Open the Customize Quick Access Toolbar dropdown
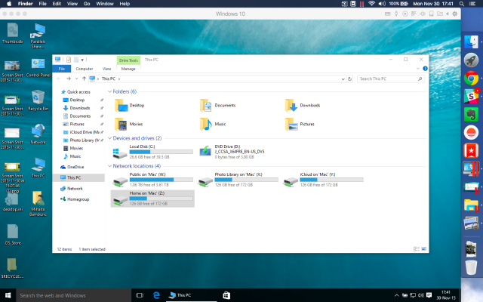This screenshot has height=302, width=483. (82, 60)
